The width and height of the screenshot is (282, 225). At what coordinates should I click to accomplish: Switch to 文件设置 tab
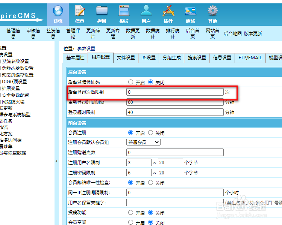[x=126, y=58]
